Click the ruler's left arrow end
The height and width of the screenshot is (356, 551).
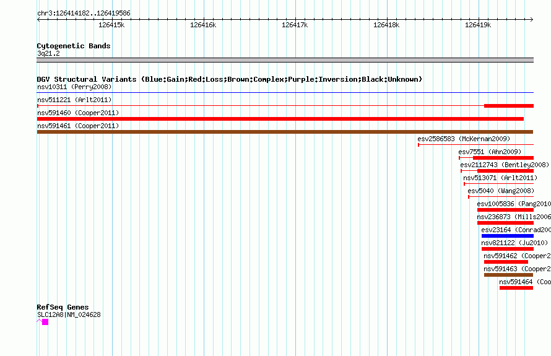tap(38, 19)
